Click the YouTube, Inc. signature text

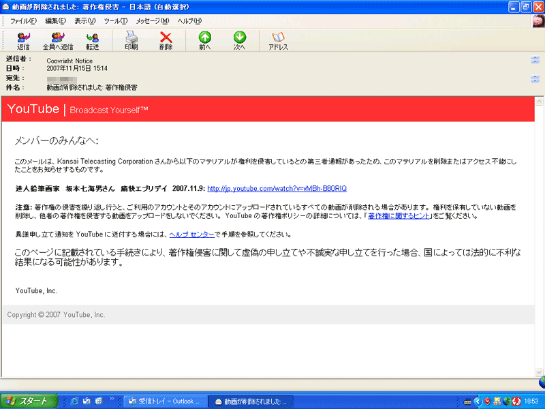[x=36, y=291]
